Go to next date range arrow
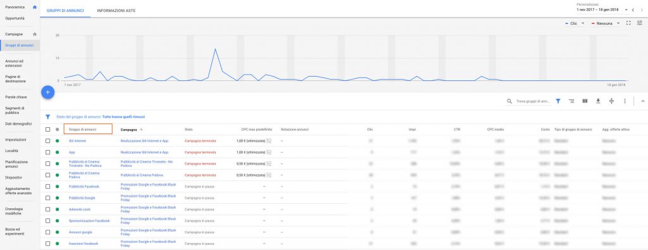 click(642, 9)
